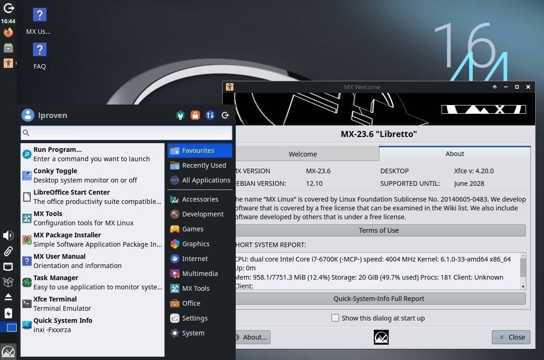The width and height of the screenshot is (544, 360).
Task: Open the Settings category
Action: 200,318
